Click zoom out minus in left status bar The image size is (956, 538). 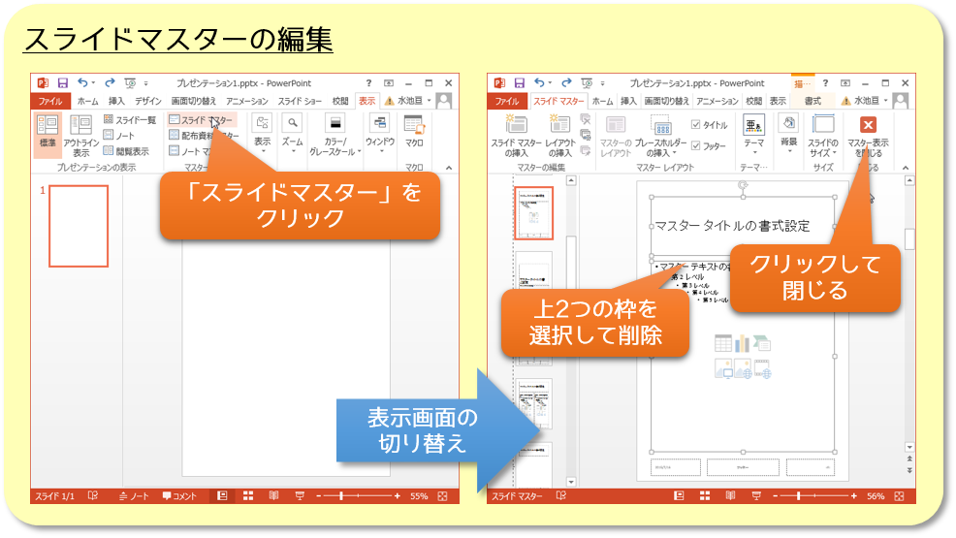click(x=318, y=496)
